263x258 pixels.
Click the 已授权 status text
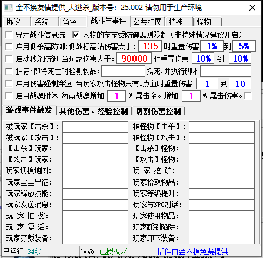click(x=114, y=252)
